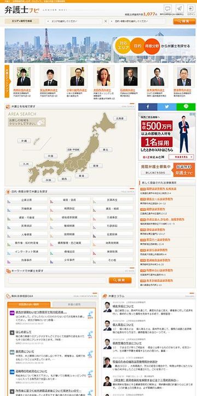This screenshot has width=197, height=396.
Task: Select the 北陸・甲信越 region label
Action: [x=73, y=150]
